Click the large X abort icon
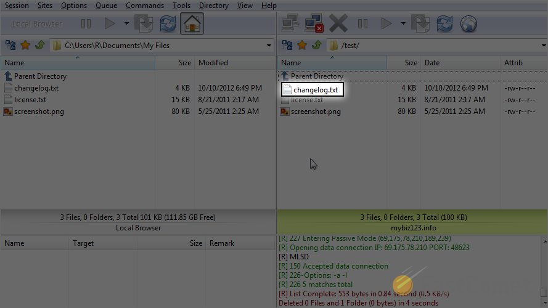Screen dimensions: 548x308 [338, 24]
